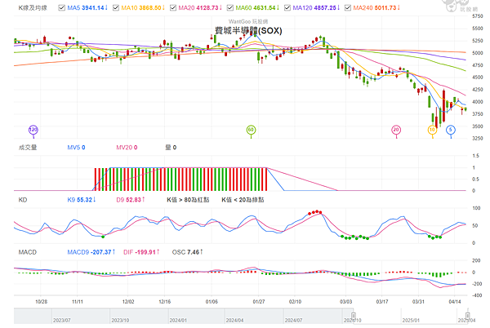Click the K9 55.32 value

(82, 200)
